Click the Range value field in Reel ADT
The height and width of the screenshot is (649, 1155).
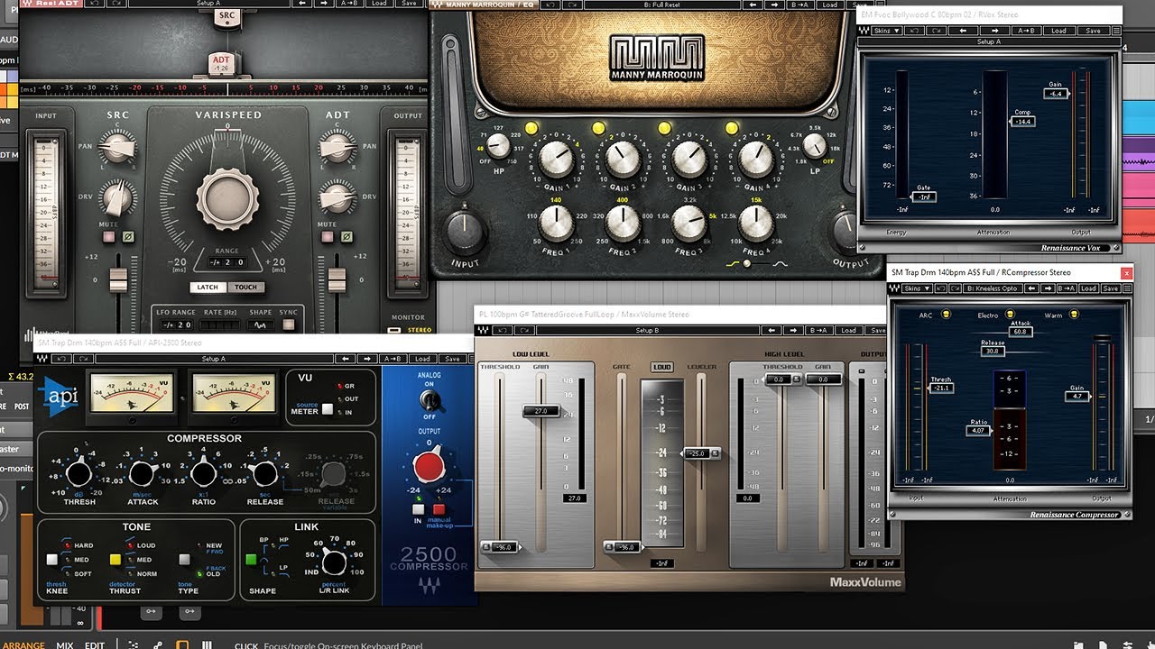click(x=227, y=262)
